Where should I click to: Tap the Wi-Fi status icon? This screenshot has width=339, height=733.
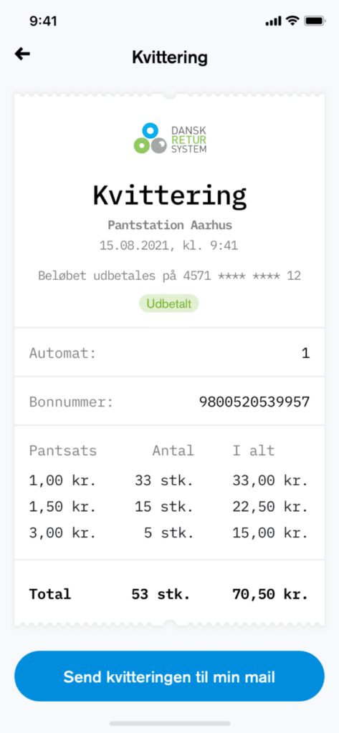(292, 21)
